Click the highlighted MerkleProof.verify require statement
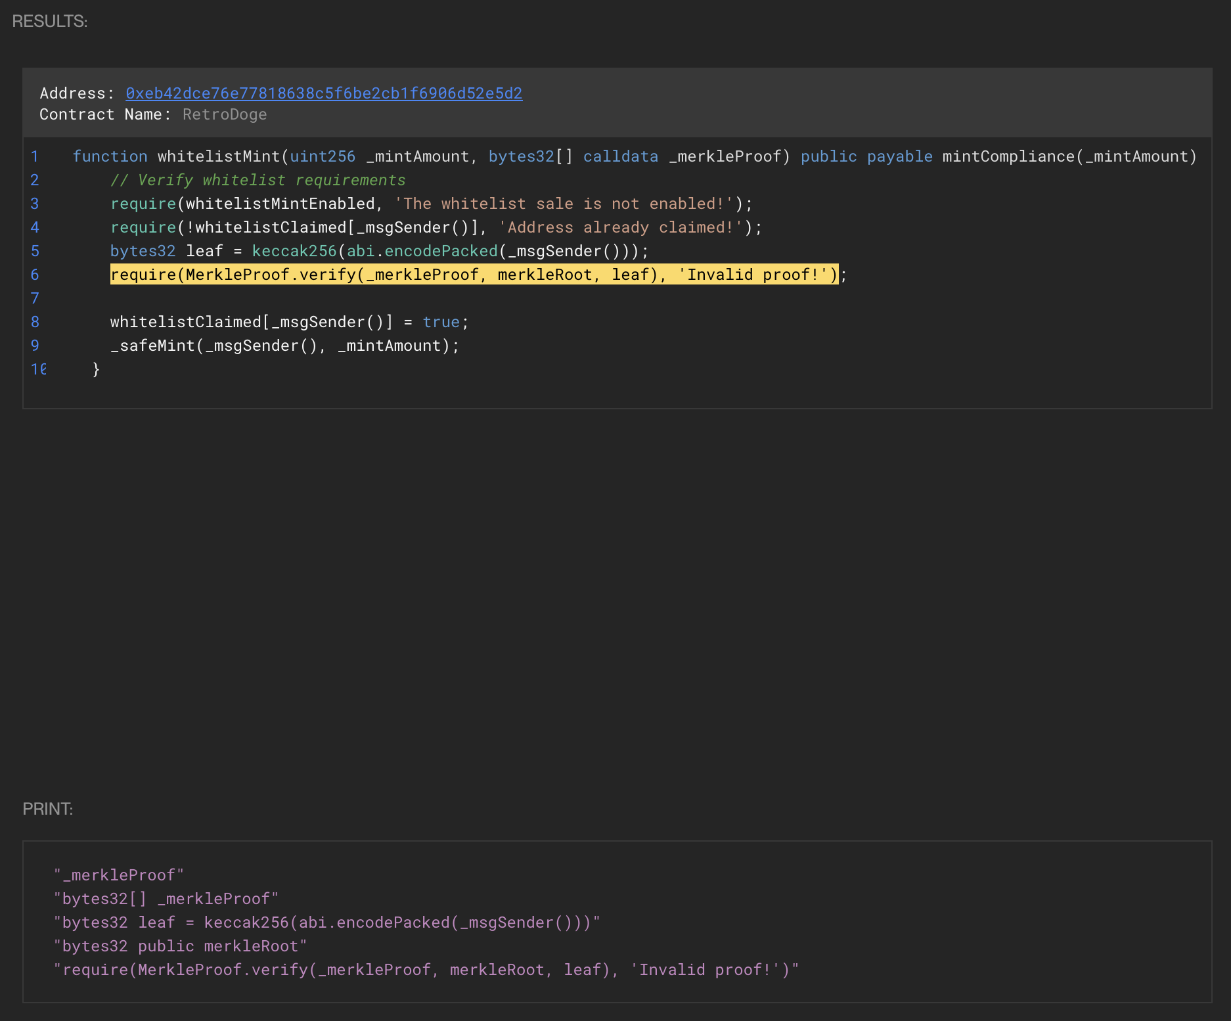The image size is (1231, 1021). (x=473, y=275)
